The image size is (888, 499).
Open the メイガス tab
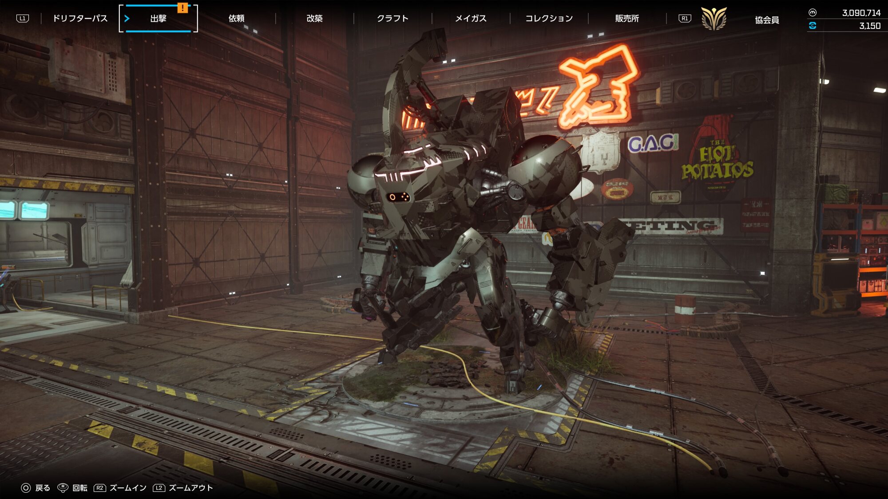pos(471,18)
